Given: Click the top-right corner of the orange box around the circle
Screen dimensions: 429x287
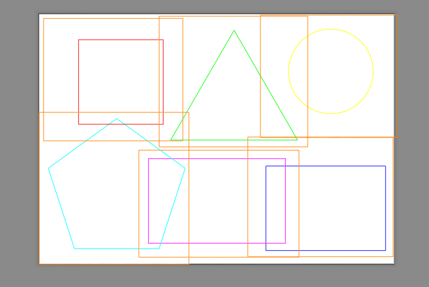Looking at the screenshot, I should coord(396,15).
